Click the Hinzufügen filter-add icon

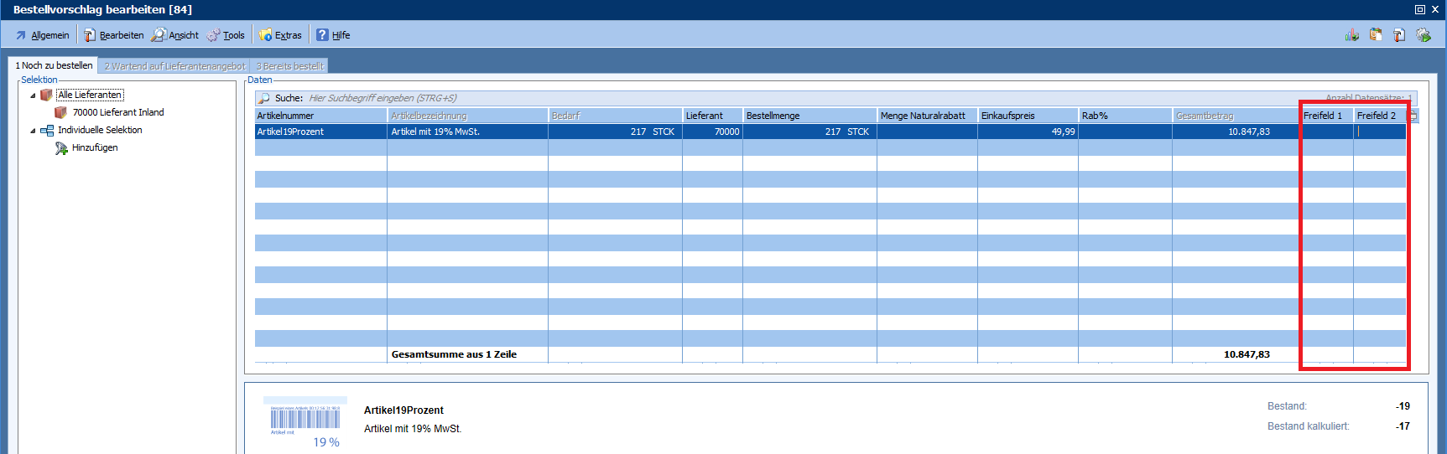61,148
